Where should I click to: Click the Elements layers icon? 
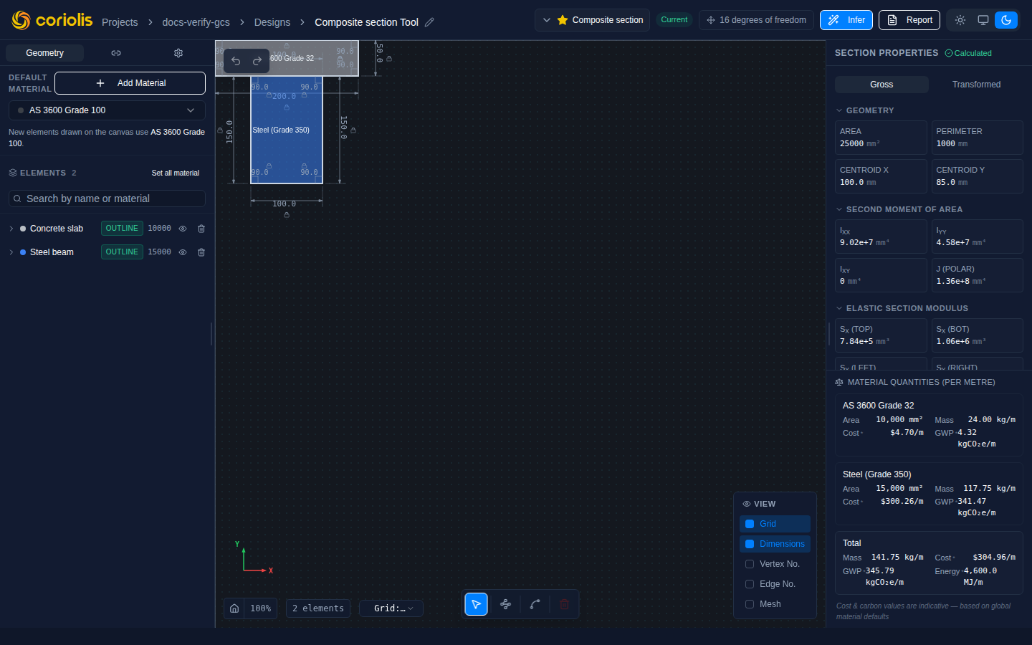[13, 173]
